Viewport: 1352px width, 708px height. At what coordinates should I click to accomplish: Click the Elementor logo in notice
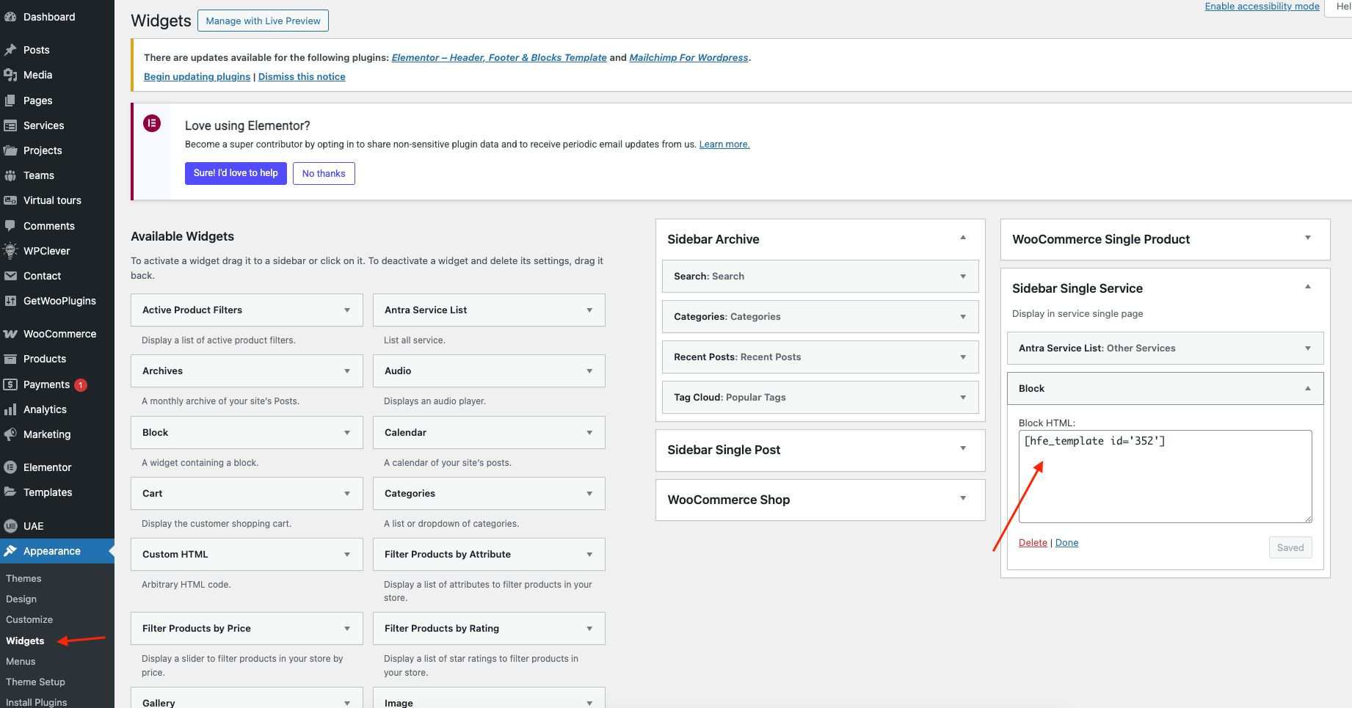tap(152, 123)
